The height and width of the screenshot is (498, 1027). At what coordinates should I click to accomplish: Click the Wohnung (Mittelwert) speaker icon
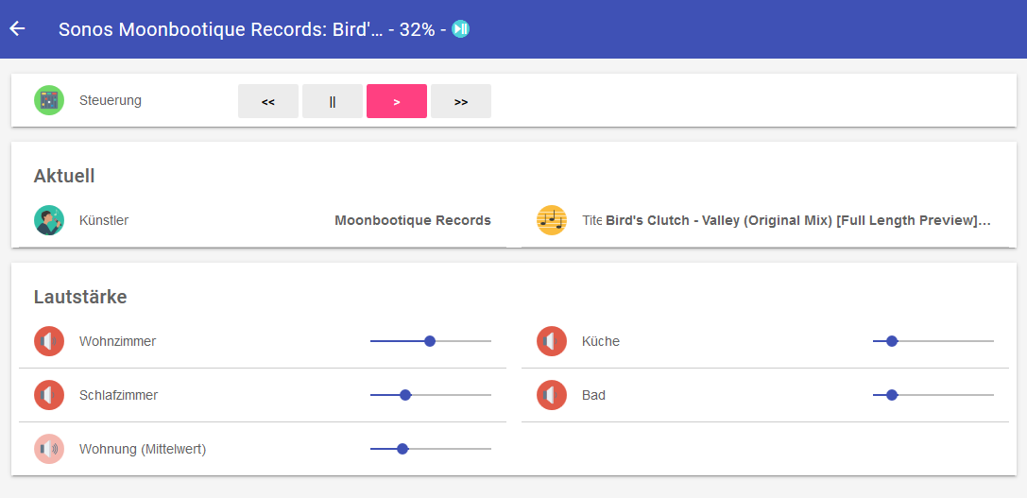click(x=49, y=449)
